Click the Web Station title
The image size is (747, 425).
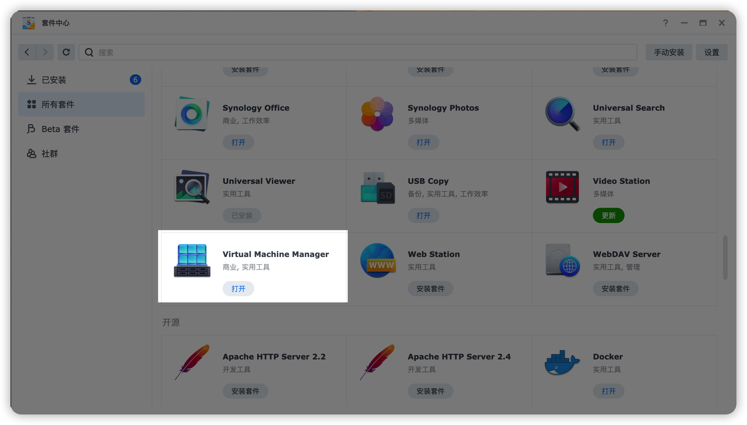(434, 254)
